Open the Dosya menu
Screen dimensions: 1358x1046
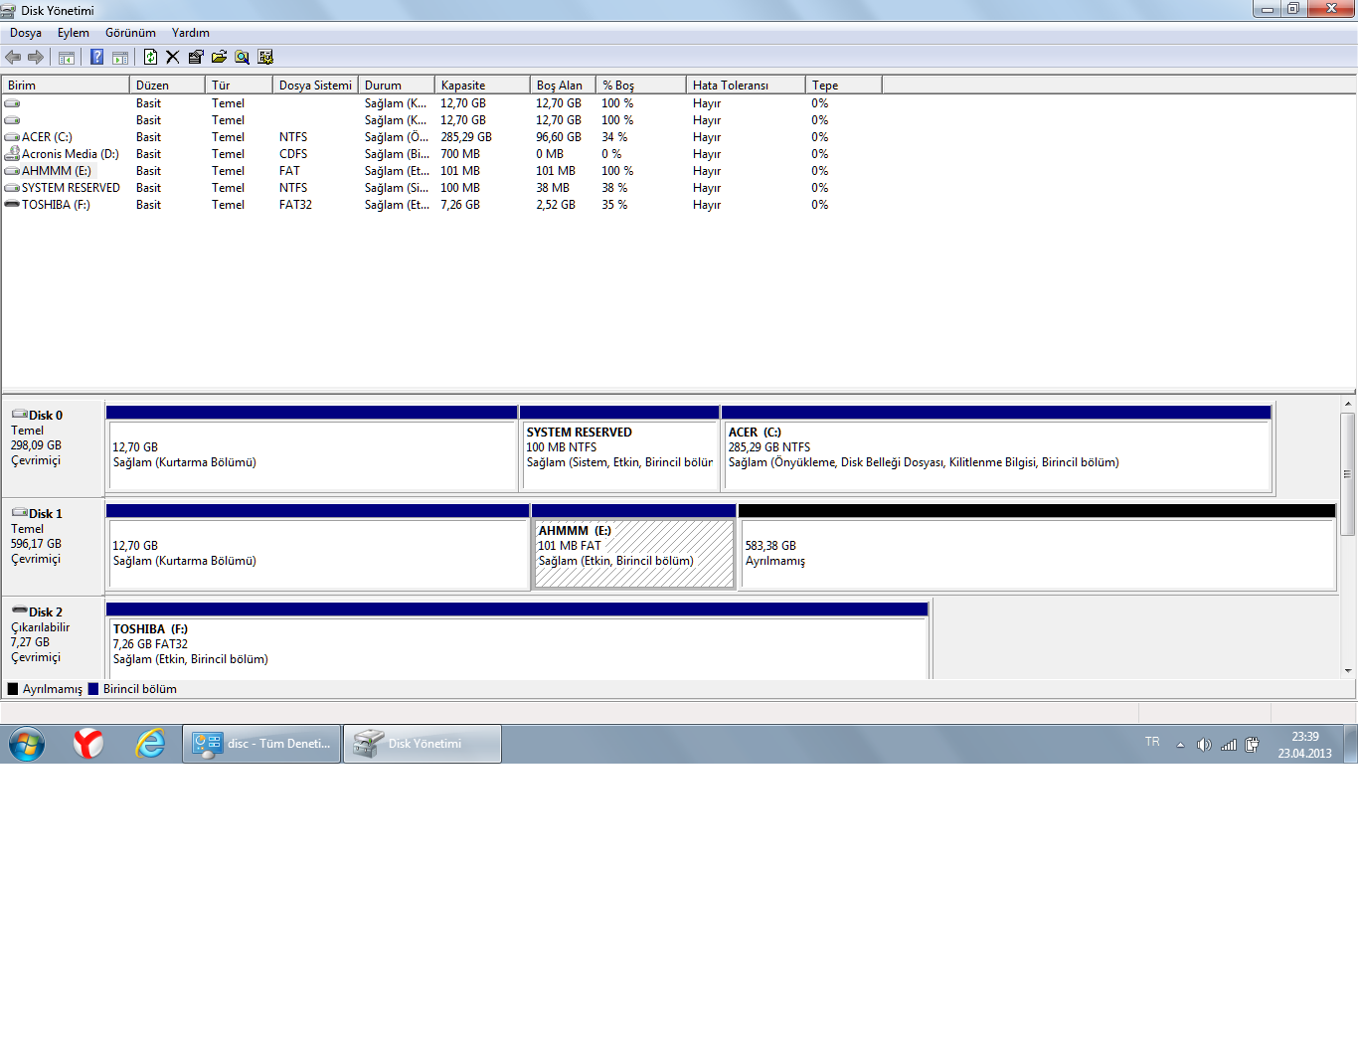[26, 33]
